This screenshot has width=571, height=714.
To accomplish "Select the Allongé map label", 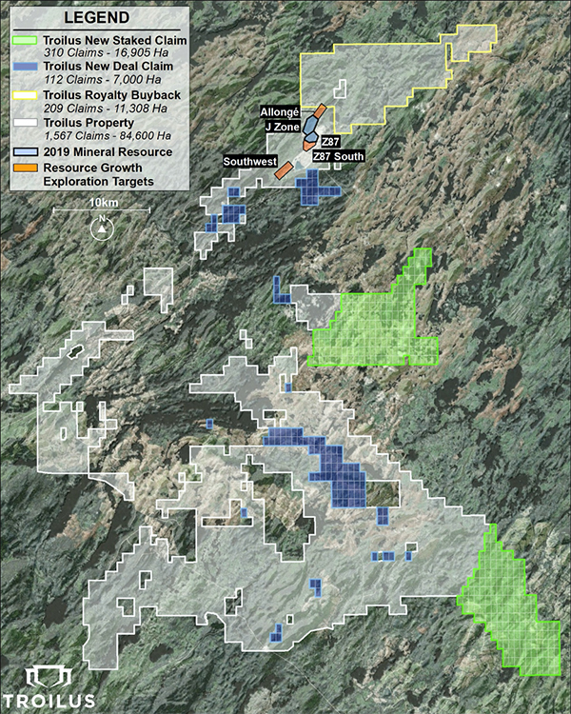I will tap(281, 112).
